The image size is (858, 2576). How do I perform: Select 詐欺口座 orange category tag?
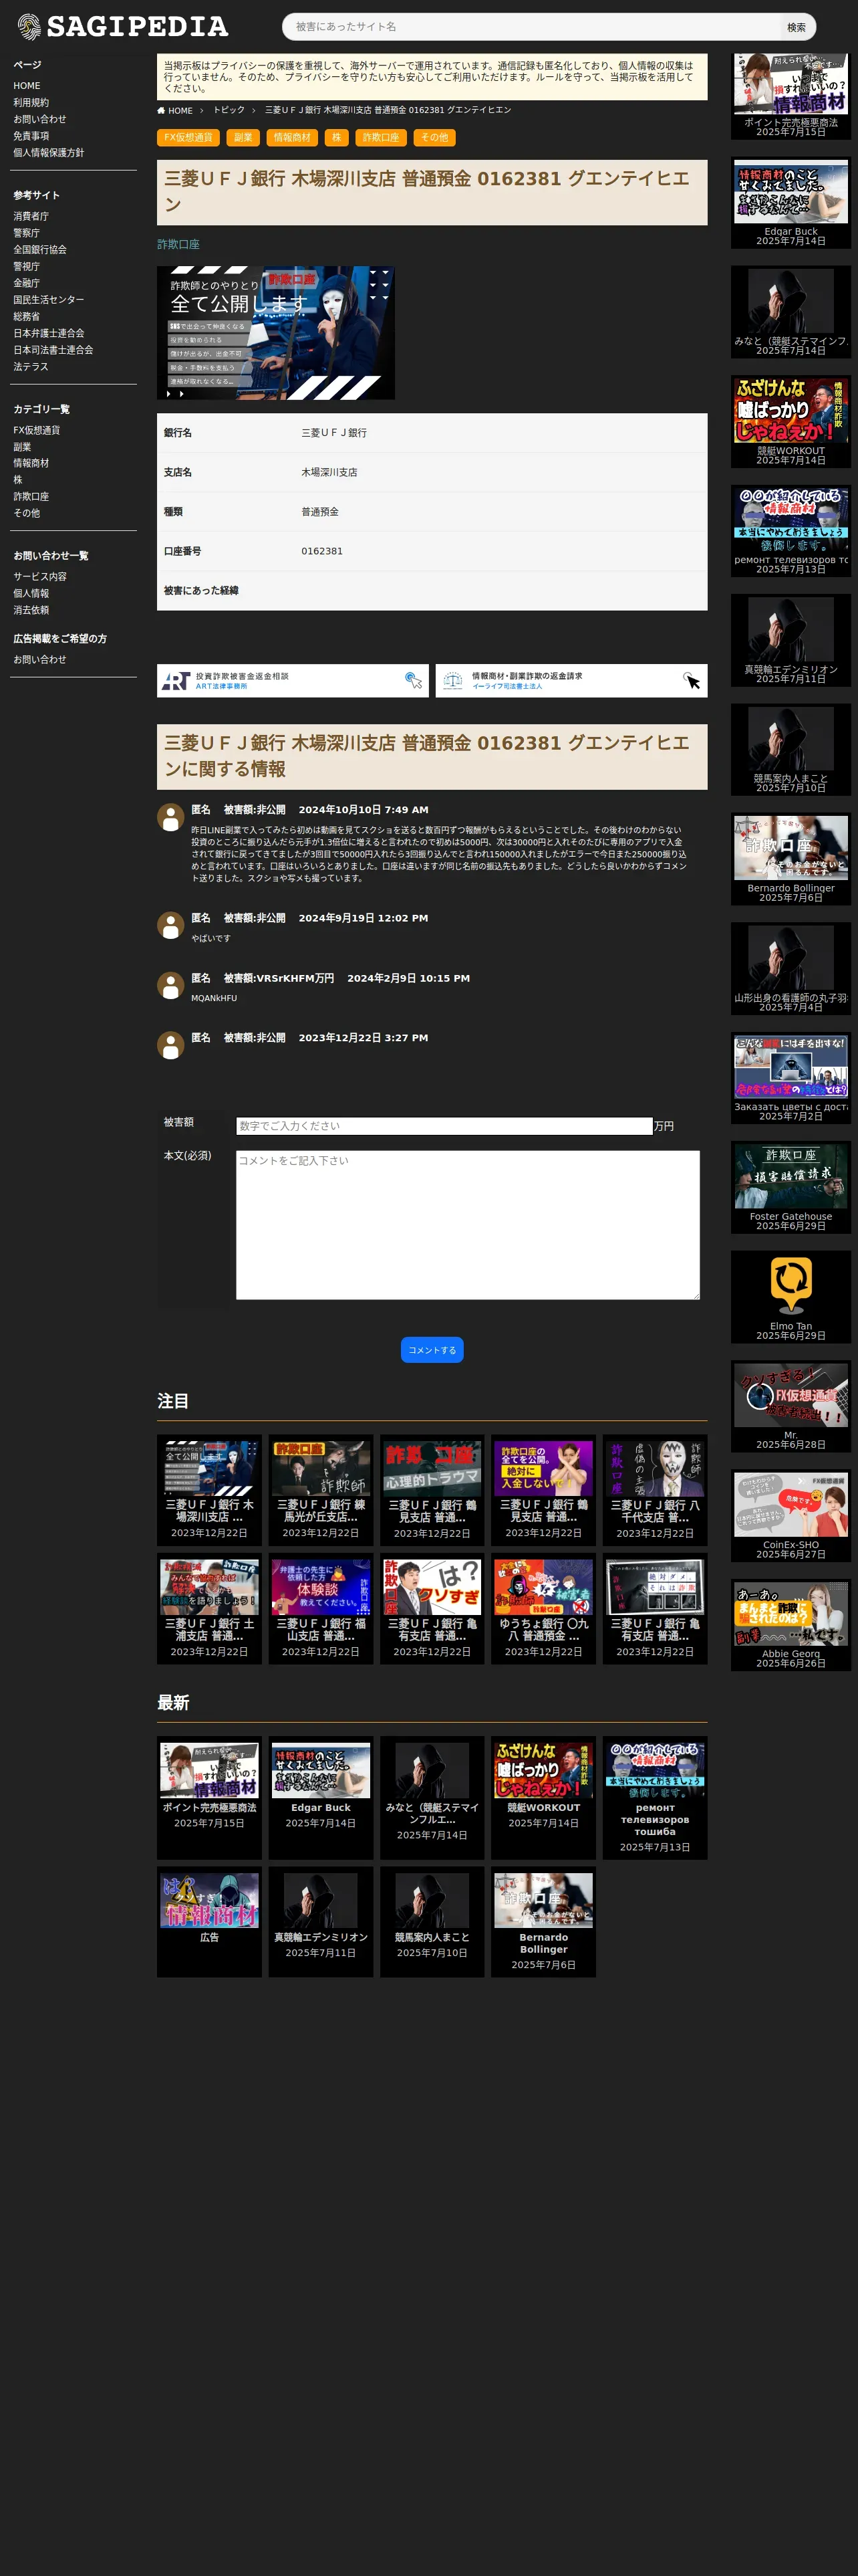[381, 138]
